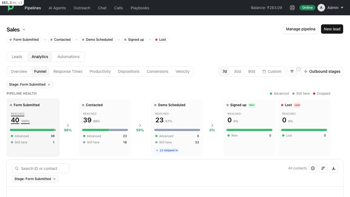Click the Contacted card progress bar

tap(105, 130)
